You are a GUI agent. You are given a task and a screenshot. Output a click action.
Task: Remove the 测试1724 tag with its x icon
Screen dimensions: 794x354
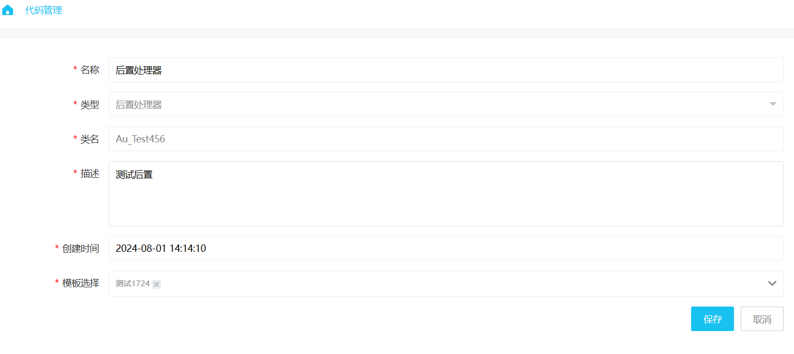pyautogui.click(x=157, y=284)
